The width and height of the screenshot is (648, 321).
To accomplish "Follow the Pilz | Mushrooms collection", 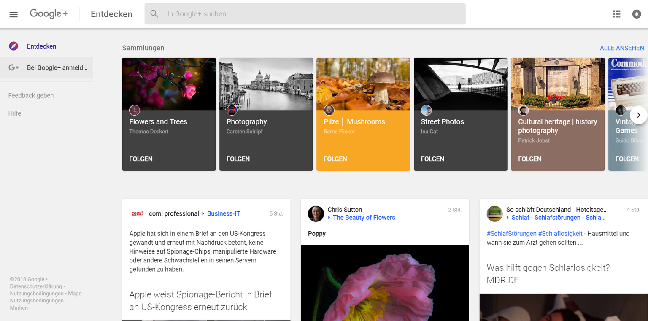I will click(335, 159).
